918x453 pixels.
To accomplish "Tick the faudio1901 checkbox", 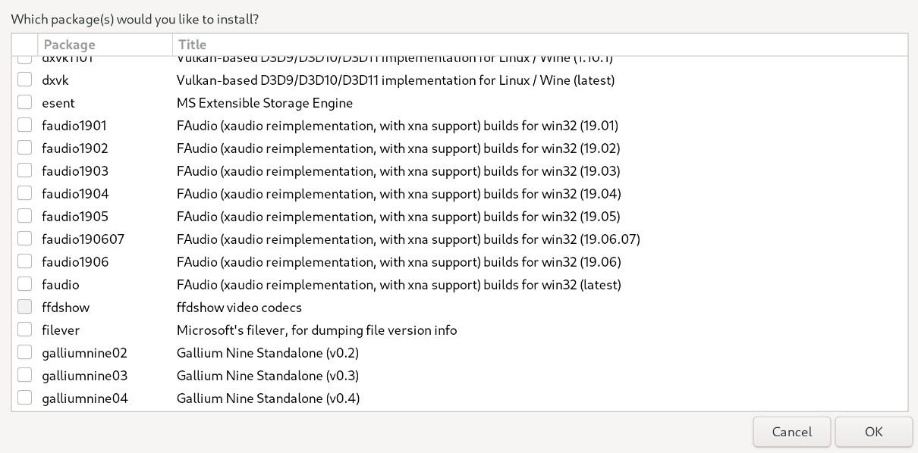I will click(x=24, y=125).
